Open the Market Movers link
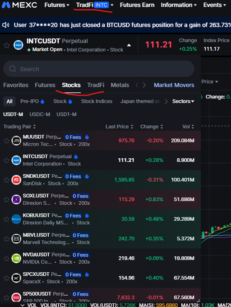231x307 pixels. click(x=174, y=85)
